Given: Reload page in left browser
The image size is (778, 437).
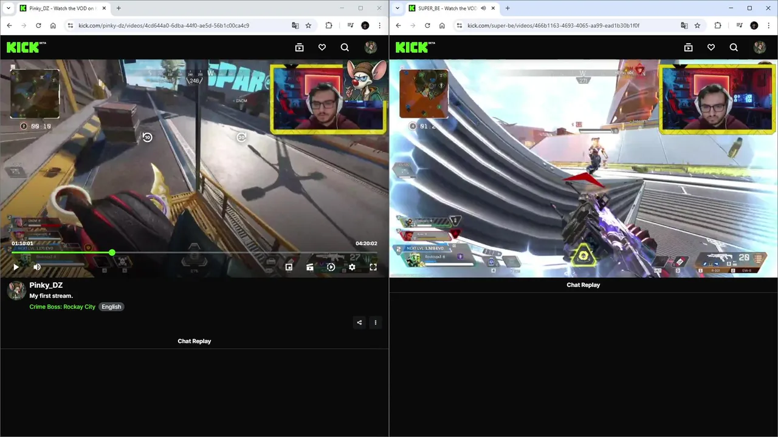Looking at the screenshot, I should 38,25.
